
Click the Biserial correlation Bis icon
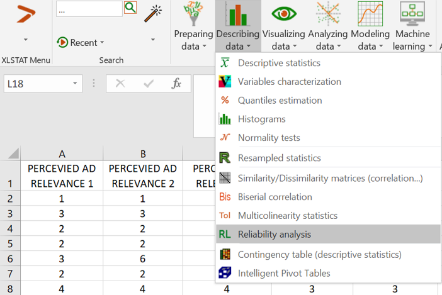pos(225,197)
